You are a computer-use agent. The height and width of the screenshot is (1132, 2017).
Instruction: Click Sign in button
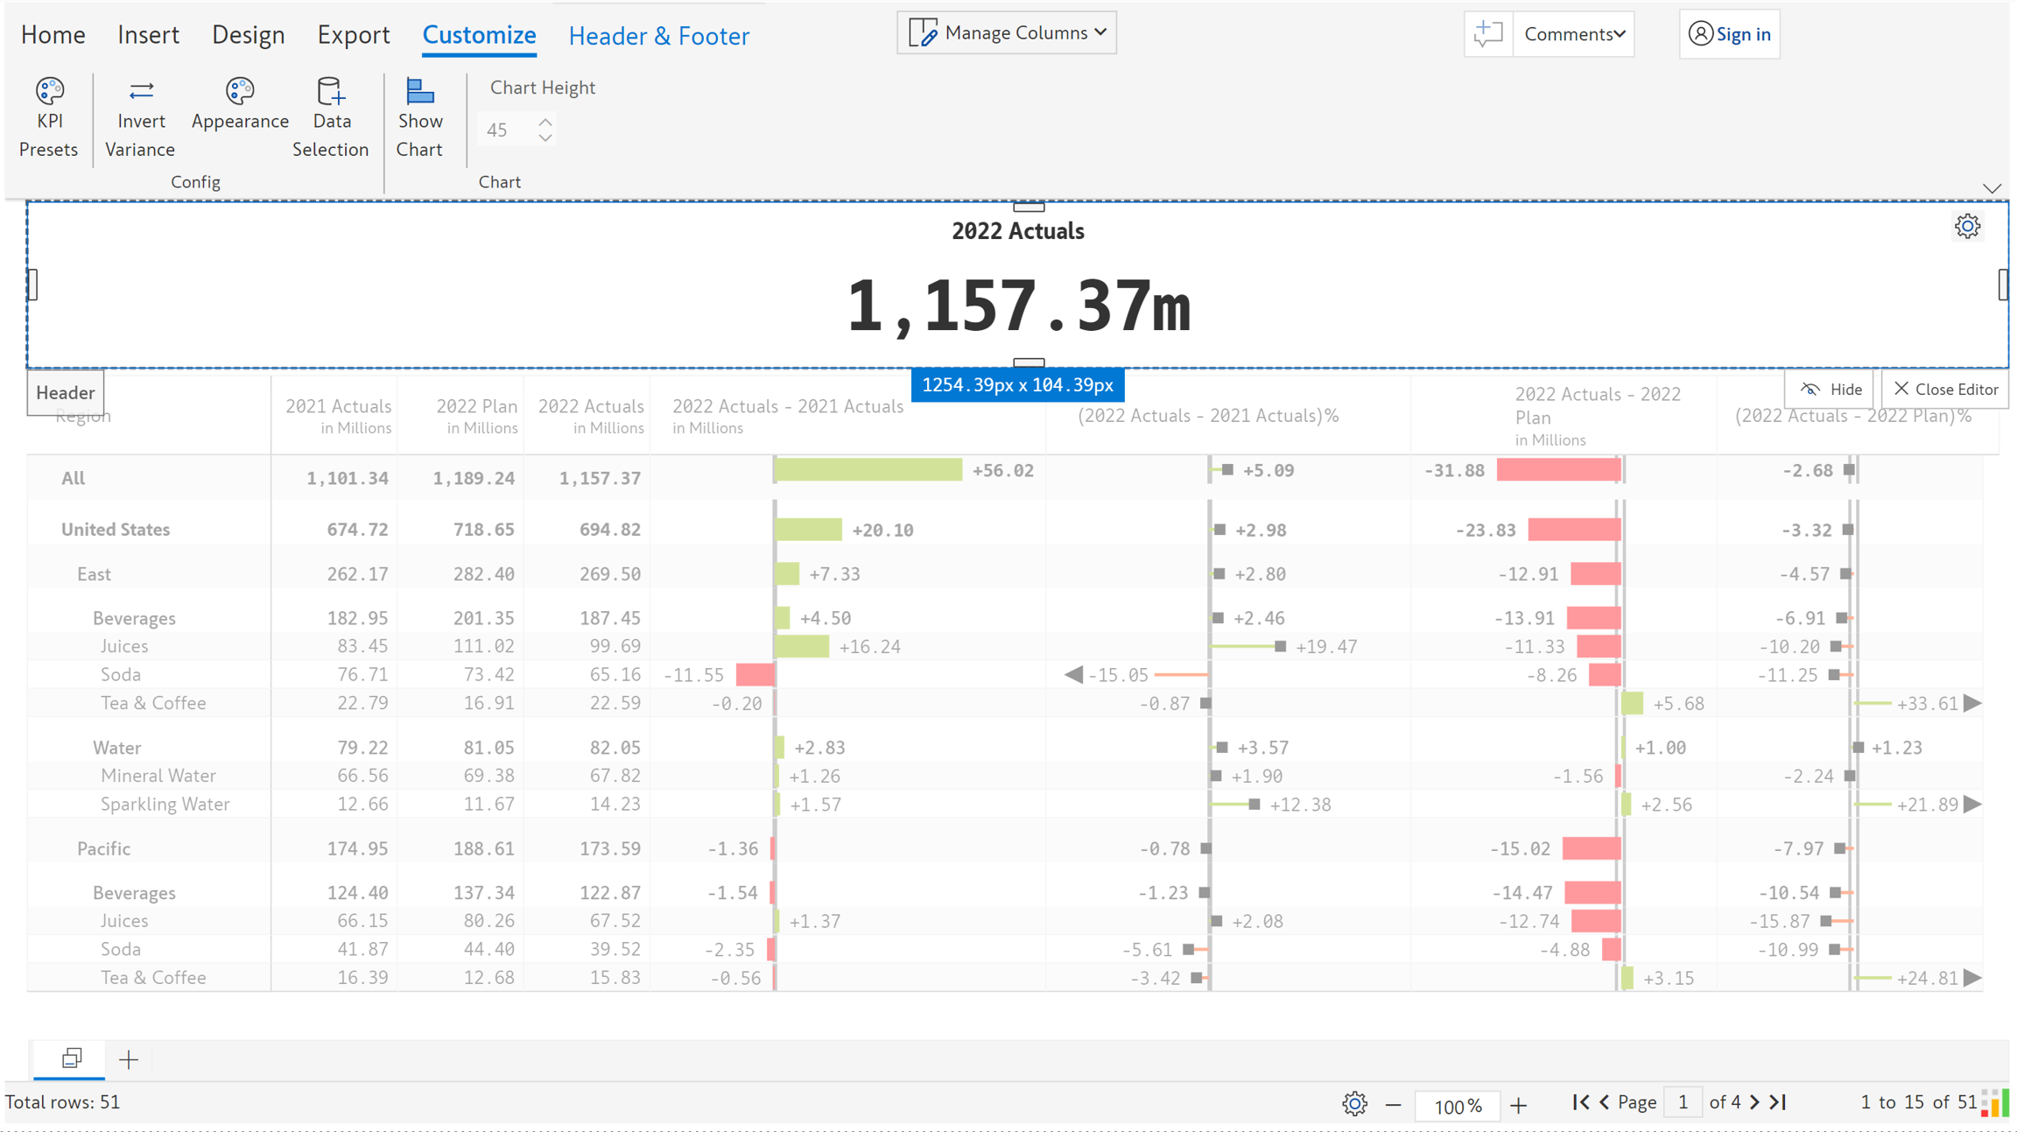pyautogui.click(x=1730, y=34)
